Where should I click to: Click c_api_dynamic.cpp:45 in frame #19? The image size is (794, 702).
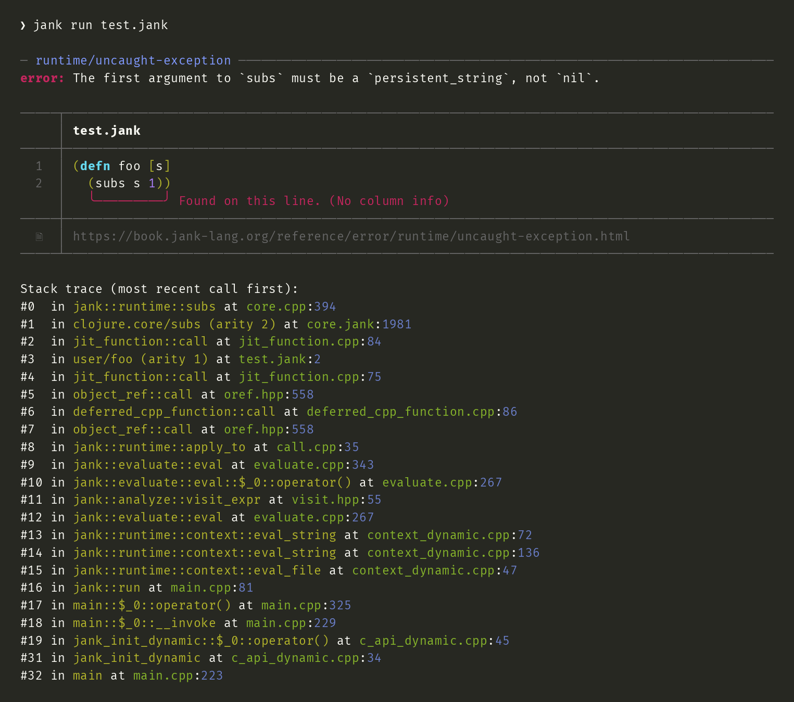434,641
